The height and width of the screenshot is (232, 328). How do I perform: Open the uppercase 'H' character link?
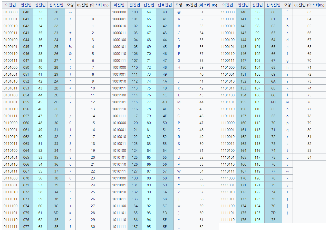point(179,67)
